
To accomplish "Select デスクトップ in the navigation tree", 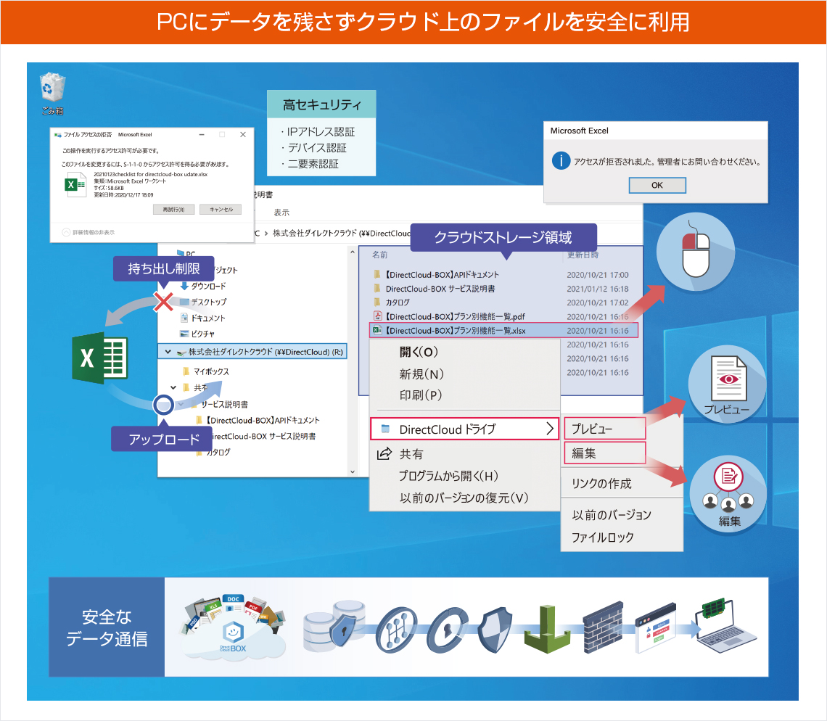I will pos(203,302).
